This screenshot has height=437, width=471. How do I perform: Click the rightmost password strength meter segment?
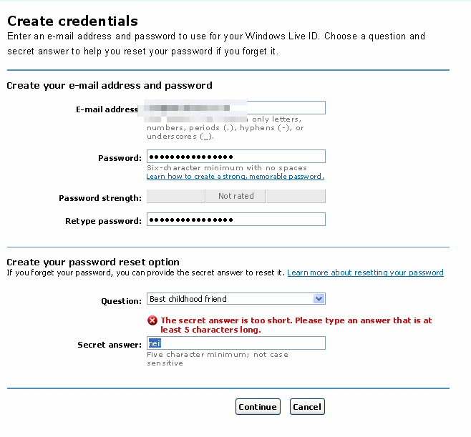[x=296, y=196]
